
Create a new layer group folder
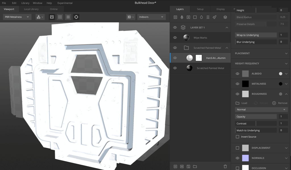click(x=195, y=166)
